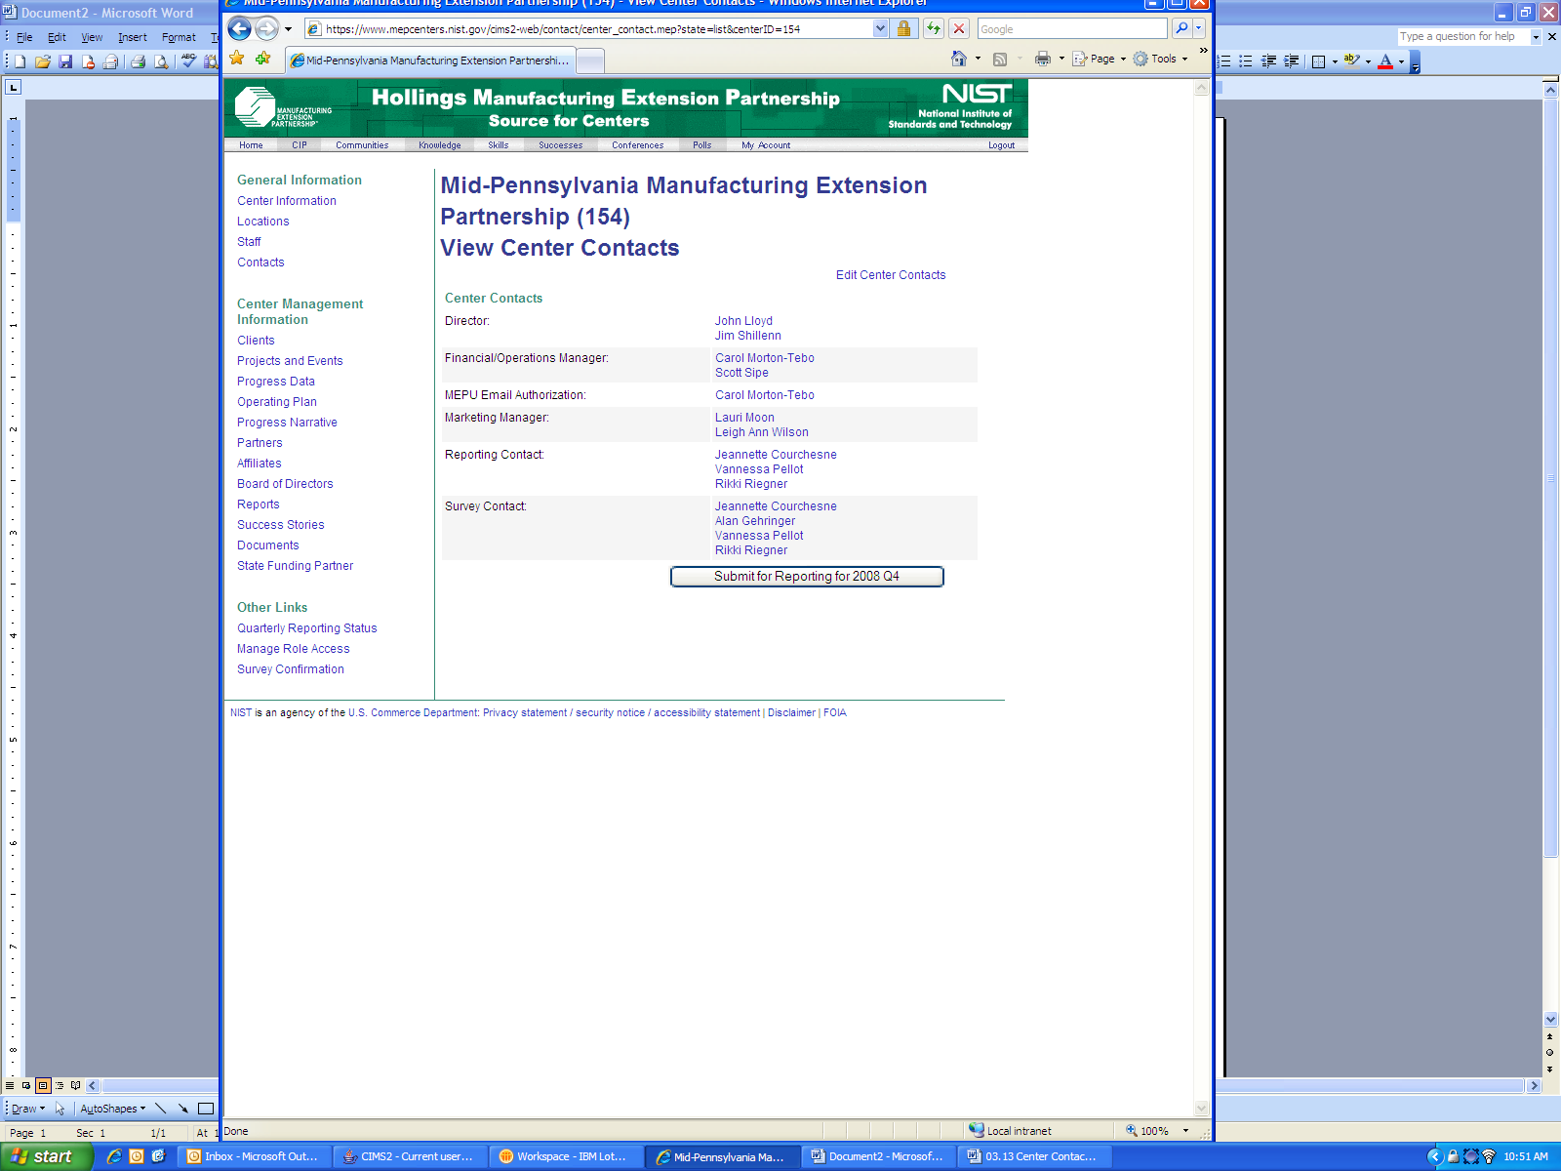Select the Arrow drawing tool in Word

(183, 1109)
